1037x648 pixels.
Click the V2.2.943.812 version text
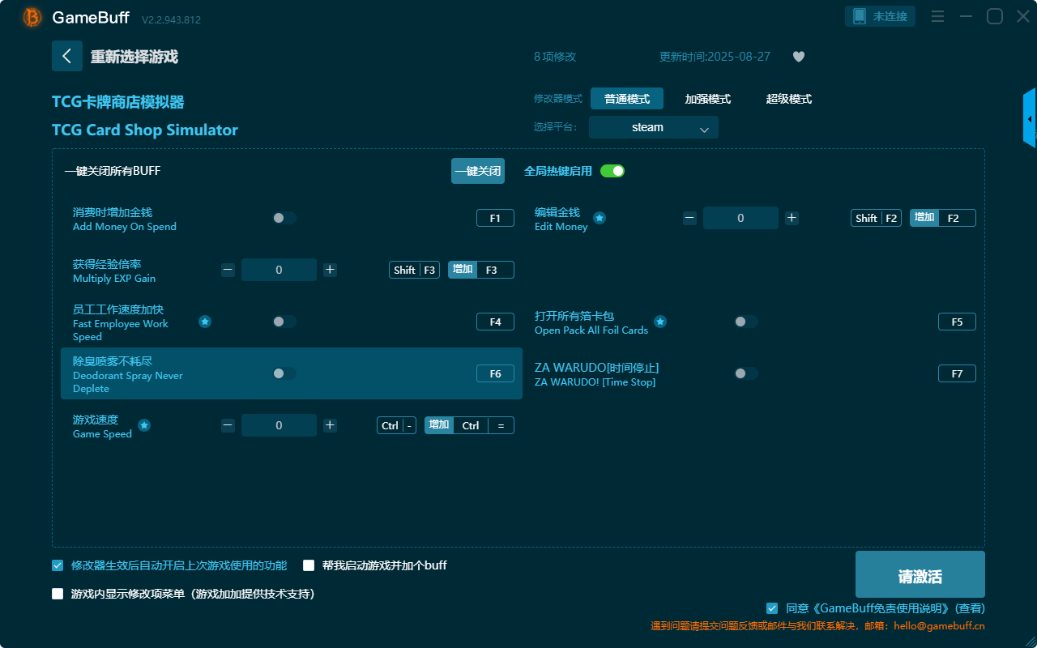coord(171,19)
